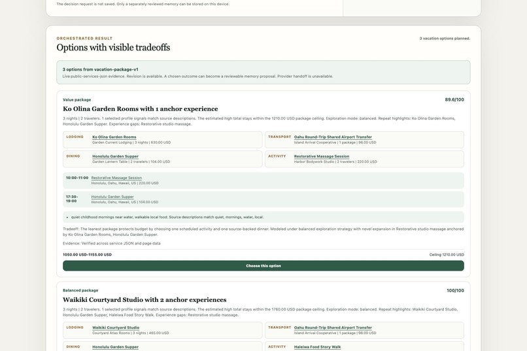Click the 'Balanced package' label
This screenshot has height=351, width=527.
coord(80,290)
